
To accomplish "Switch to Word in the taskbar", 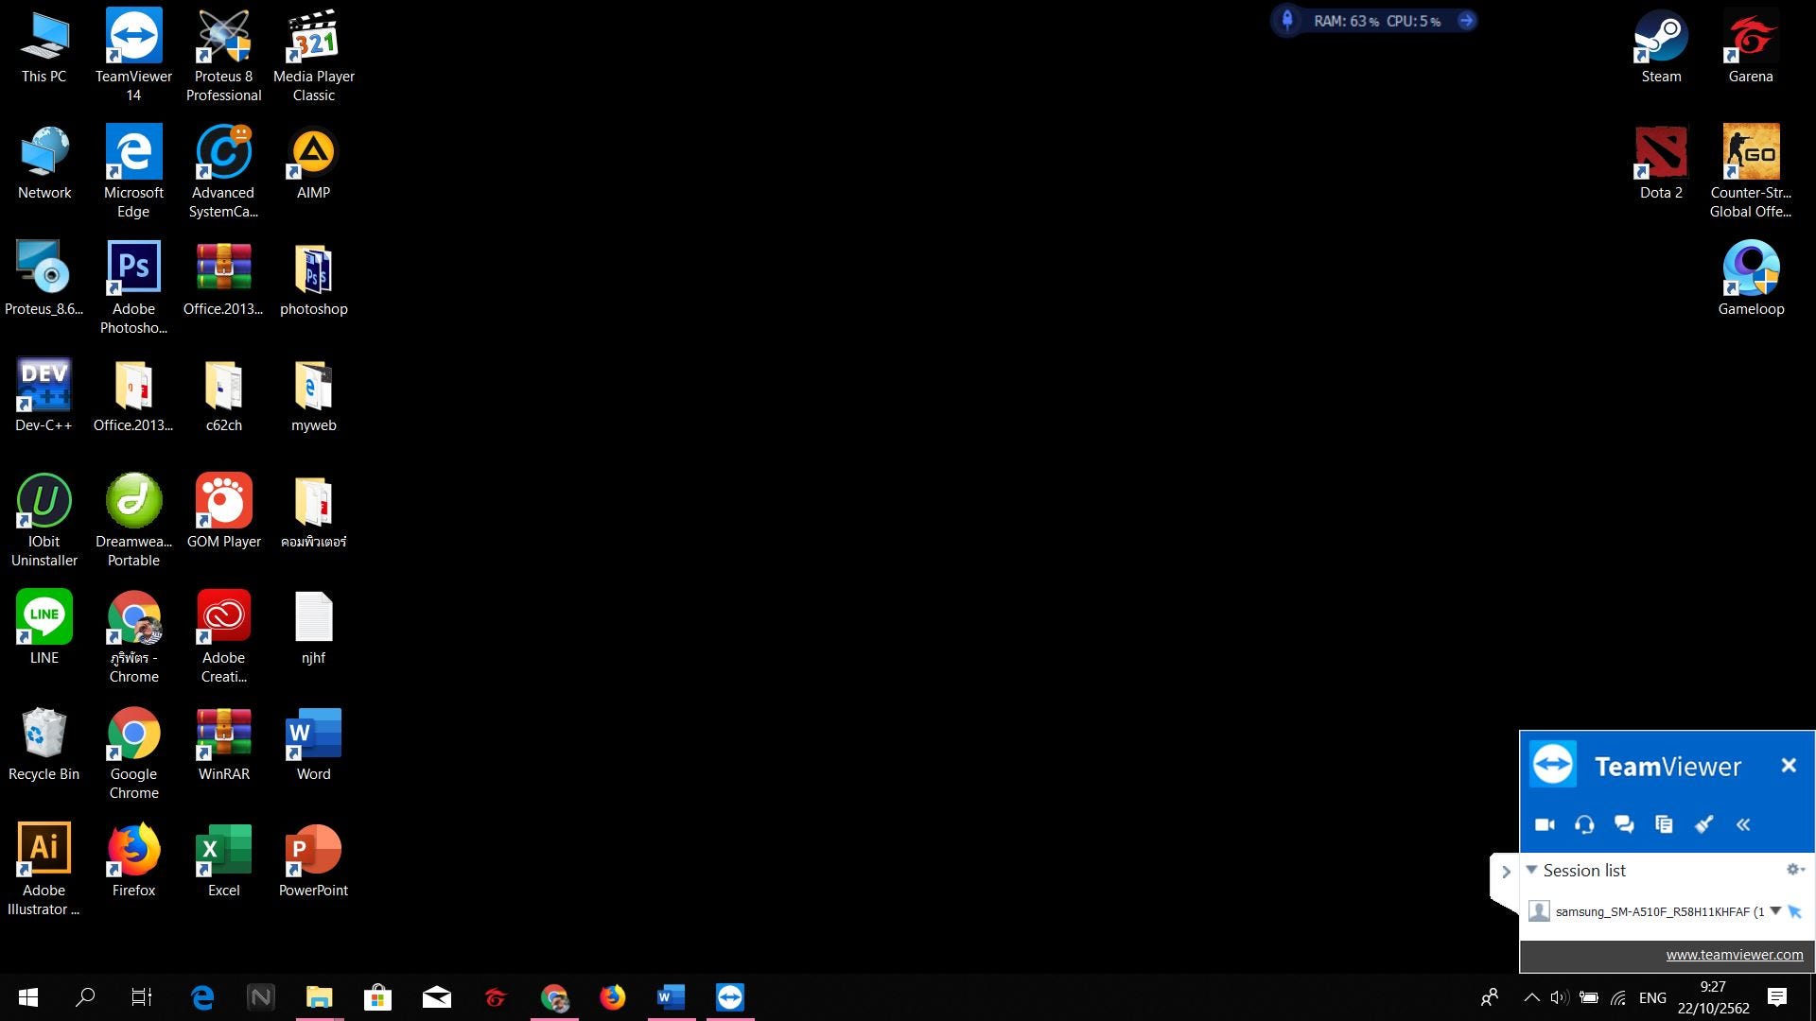I will pos(671,997).
